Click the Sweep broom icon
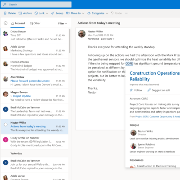This screenshot has height=180, width=180. [x=53, y=13]
